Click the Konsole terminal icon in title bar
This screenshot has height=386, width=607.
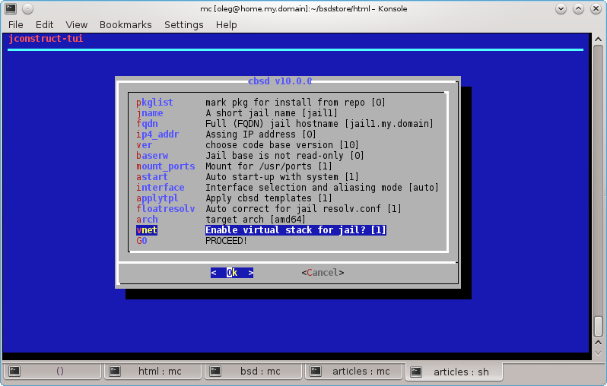point(11,8)
